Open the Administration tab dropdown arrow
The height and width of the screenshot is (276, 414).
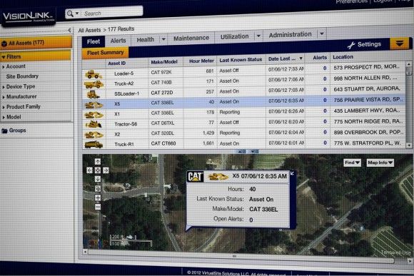322,34
